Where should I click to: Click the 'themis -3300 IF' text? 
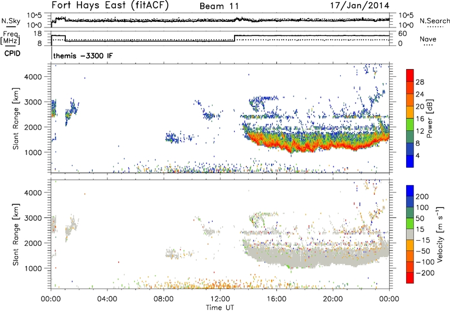(83, 56)
